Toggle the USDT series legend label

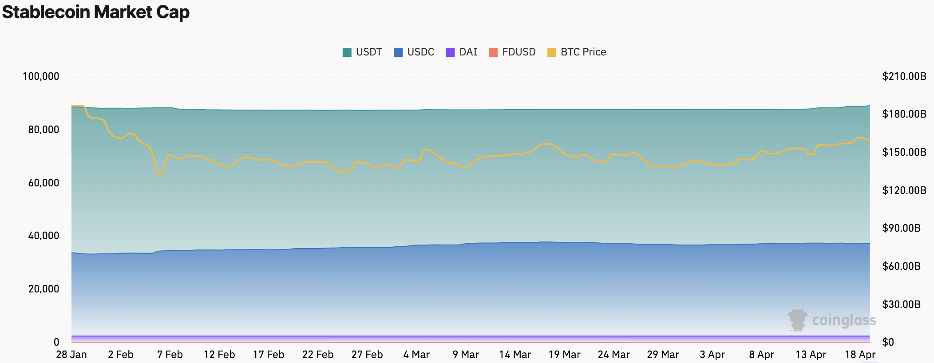pyautogui.click(x=368, y=52)
